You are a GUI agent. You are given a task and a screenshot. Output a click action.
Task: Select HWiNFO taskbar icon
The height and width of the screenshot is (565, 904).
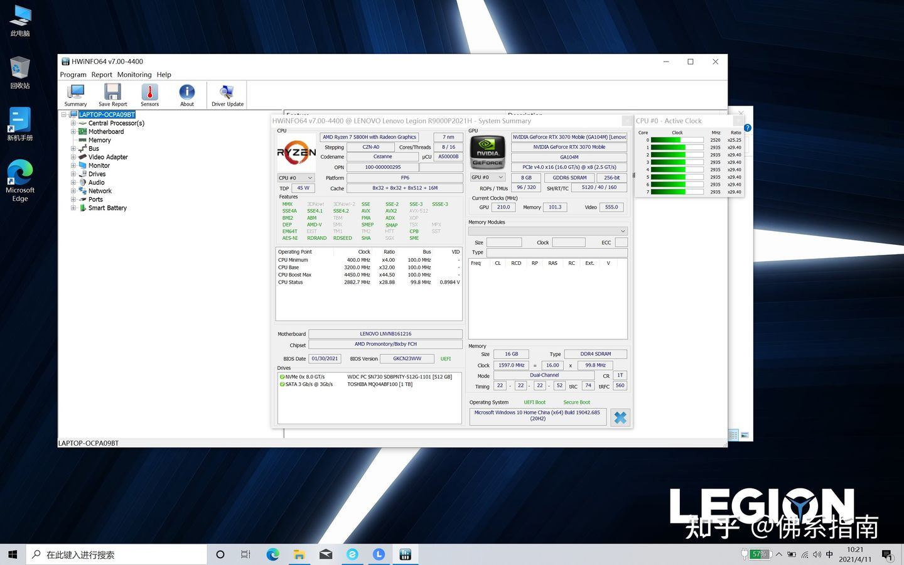pyautogui.click(x=405, y=554)
